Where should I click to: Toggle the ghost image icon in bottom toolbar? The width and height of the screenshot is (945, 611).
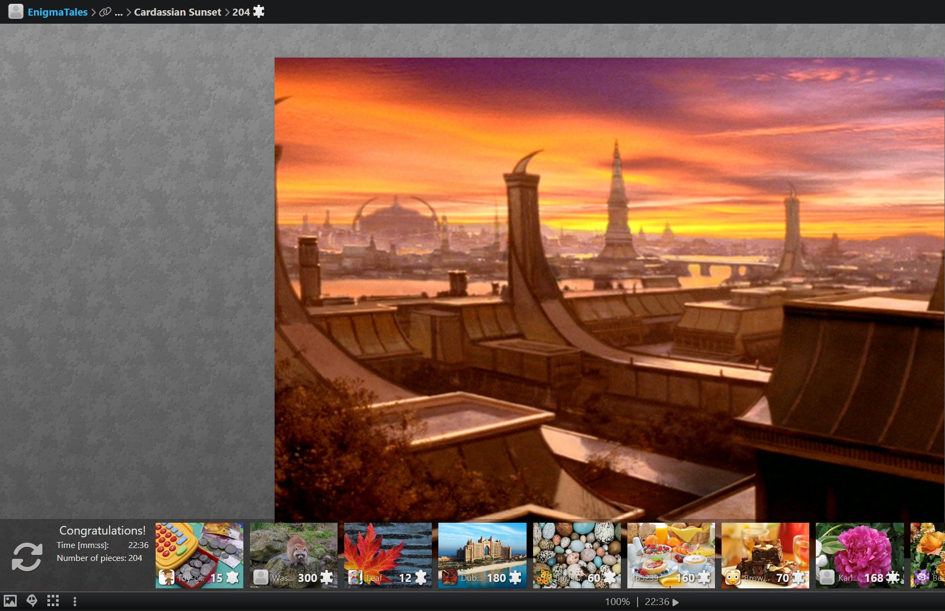coord(32,601)
